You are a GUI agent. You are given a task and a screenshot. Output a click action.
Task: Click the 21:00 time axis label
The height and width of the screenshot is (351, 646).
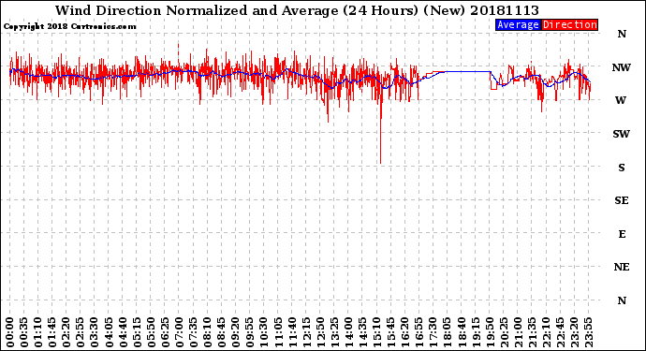point(519,332)
